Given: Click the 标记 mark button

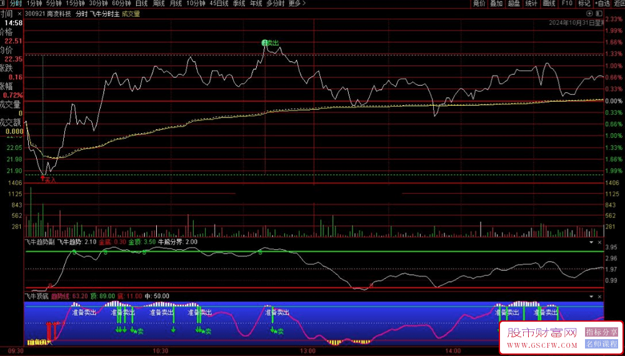Looking at the screenshot, I should [x=584, y=4].
